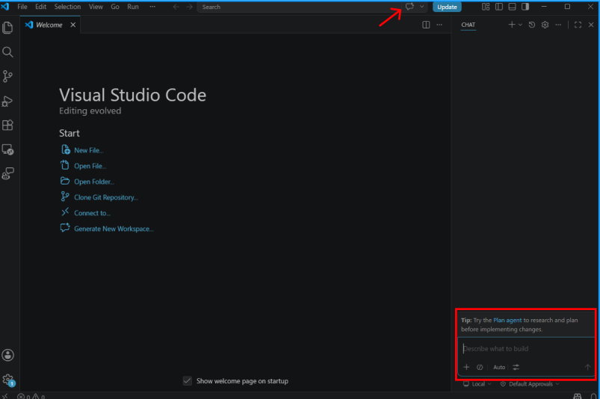Open the Explorer view in activity bar
This screenshot has width=600, height=399.
pos(7,28)
